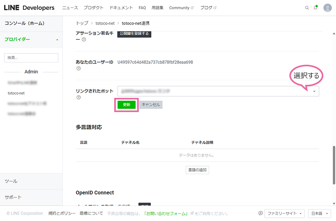Open ドキュメント in top navigation

121,8
